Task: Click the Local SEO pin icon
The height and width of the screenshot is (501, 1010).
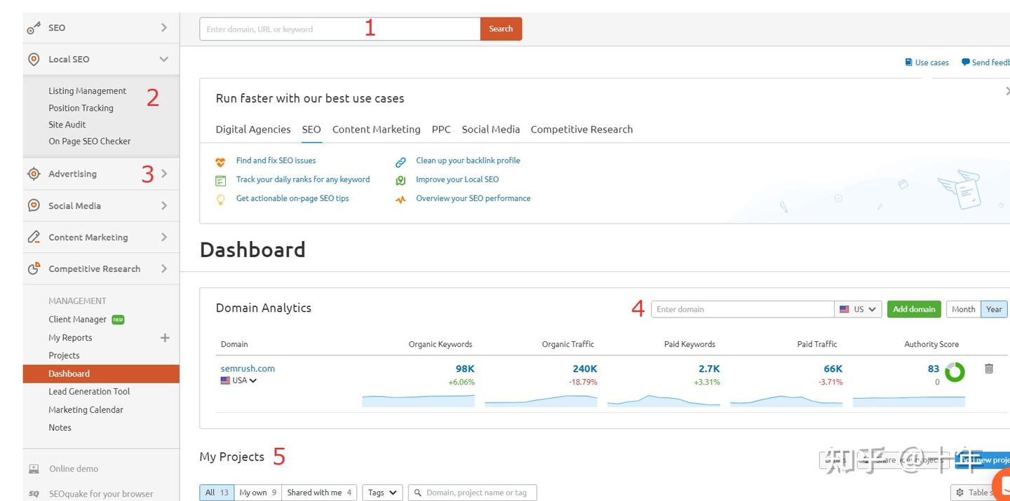Action: pyautogui.click(x=33, y=59)
